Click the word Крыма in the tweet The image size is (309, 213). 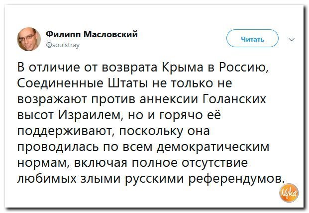[x=183, y=67]
